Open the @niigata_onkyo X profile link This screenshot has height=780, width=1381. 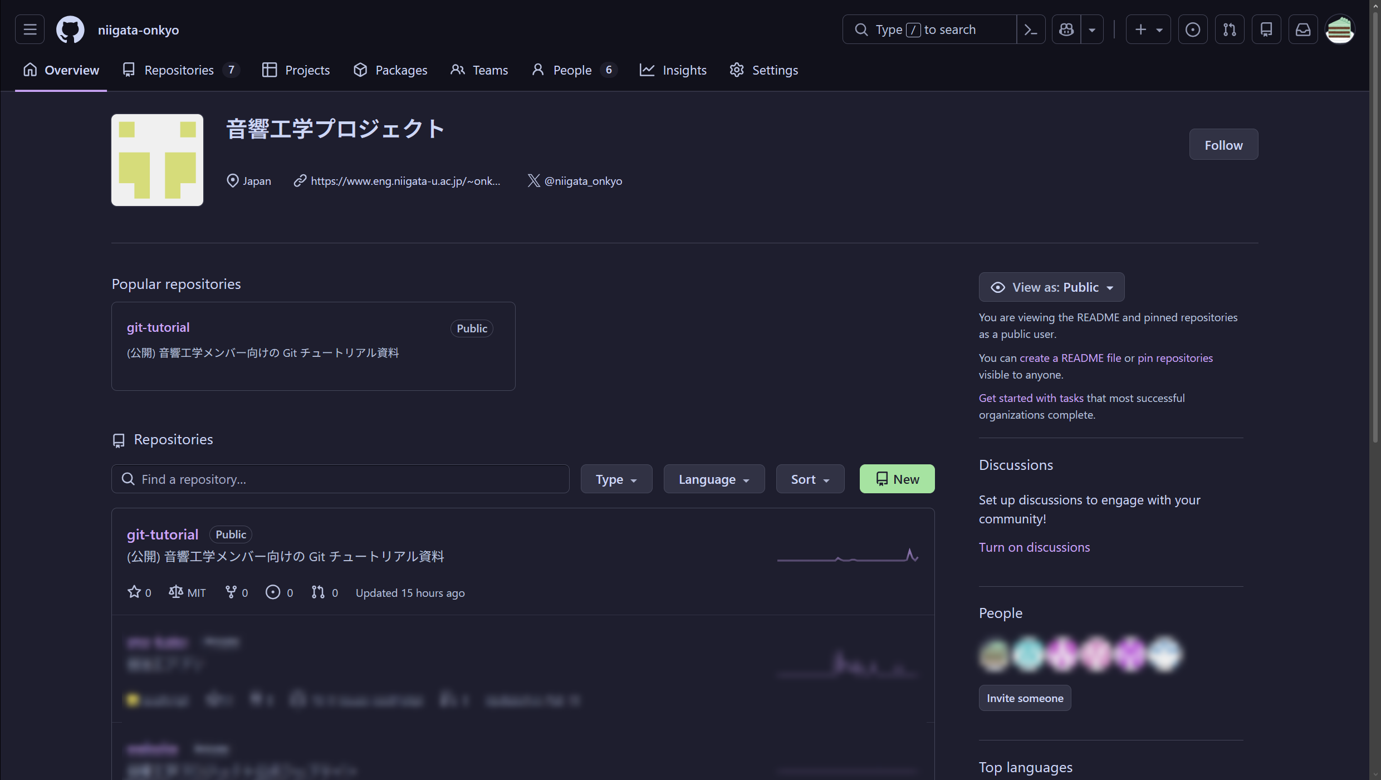click(583, 181)
